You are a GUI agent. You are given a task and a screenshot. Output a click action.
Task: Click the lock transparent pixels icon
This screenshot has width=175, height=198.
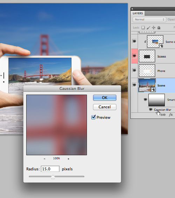143,28
